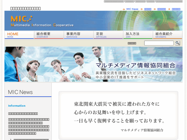Click the マルチメディア情報協同組合 hero banner image
The image size is (187, 140).
[x=94, y=64]
